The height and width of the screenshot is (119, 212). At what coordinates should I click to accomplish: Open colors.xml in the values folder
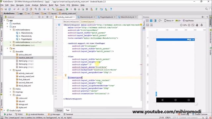22,98
